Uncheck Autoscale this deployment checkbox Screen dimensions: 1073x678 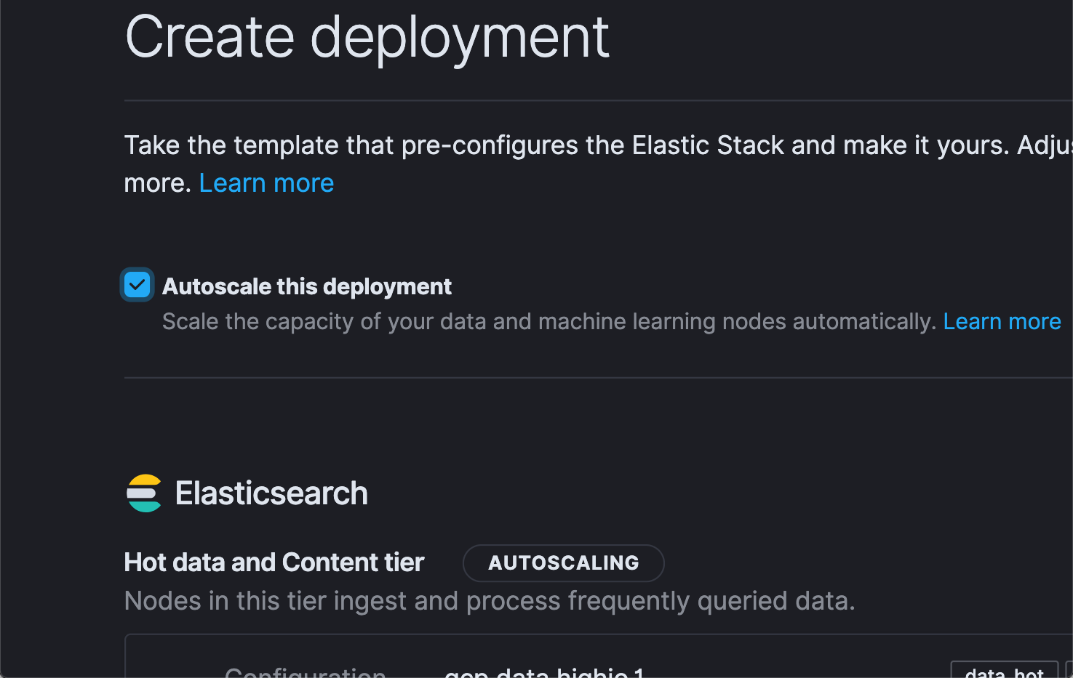pyautogui.click(x=137, y=285)
